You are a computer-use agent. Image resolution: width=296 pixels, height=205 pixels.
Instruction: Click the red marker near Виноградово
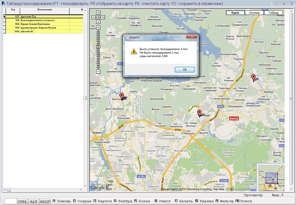[122, 96]
